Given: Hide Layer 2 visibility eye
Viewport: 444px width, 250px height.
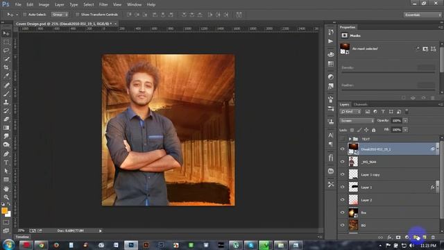Looking at the screenshot, I should [342, 200].
